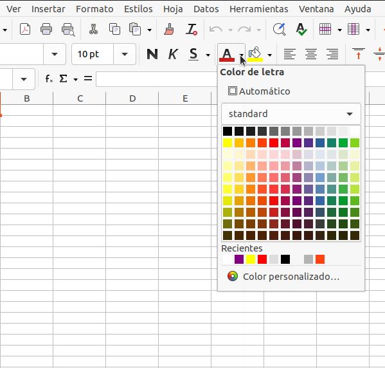
Task: Center cell content vertically
Action: [x=379, y=54]
